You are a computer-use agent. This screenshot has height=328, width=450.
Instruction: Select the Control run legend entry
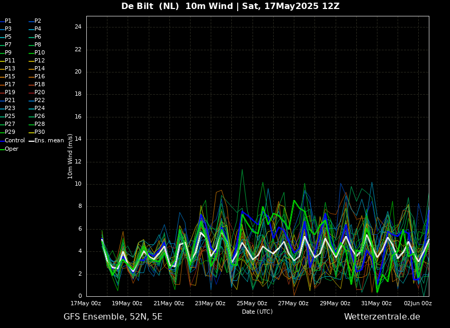14,141
